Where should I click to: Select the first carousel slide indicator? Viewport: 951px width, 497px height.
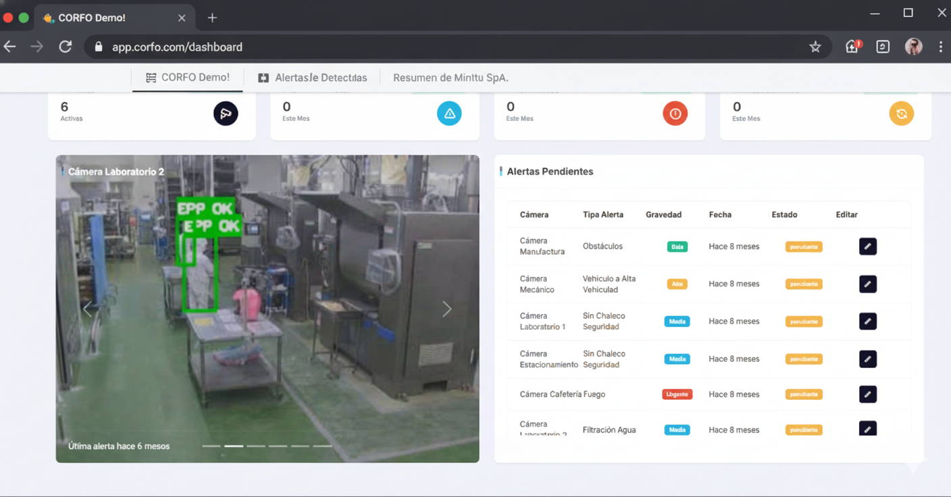(211, 446)
